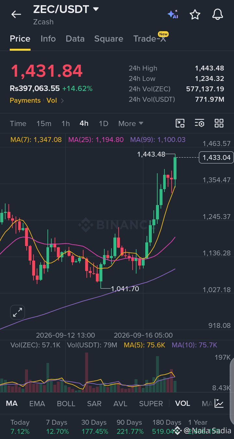Tap the back arrow icon
The height and width of the screenshot is (439, 234).
click(16, 14)
